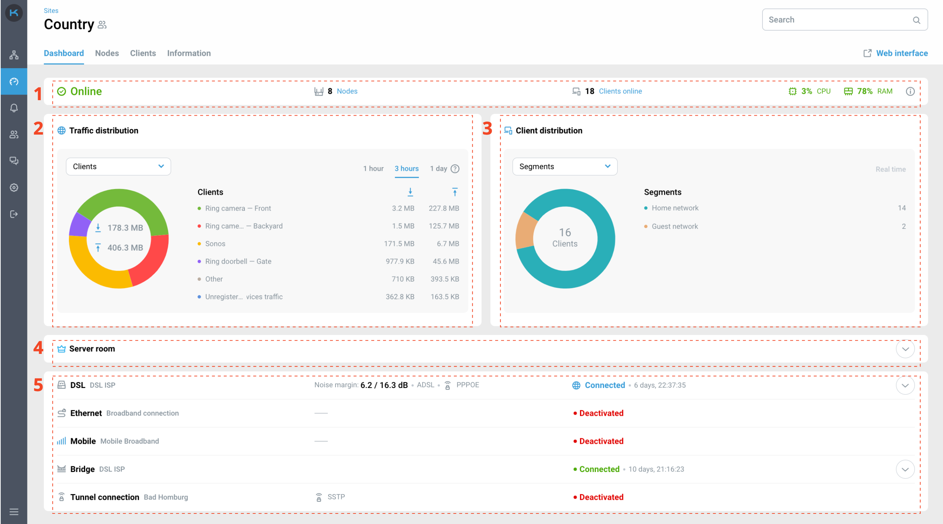Open settings via the gear icon
This screenshot has width=943, height=524.
pos(14,187)
